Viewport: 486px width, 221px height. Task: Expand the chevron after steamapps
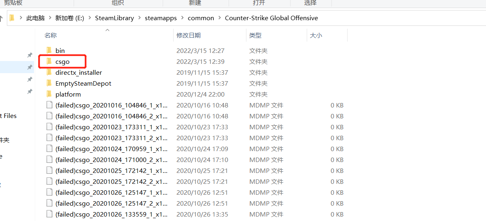click(x=182, y=18)
